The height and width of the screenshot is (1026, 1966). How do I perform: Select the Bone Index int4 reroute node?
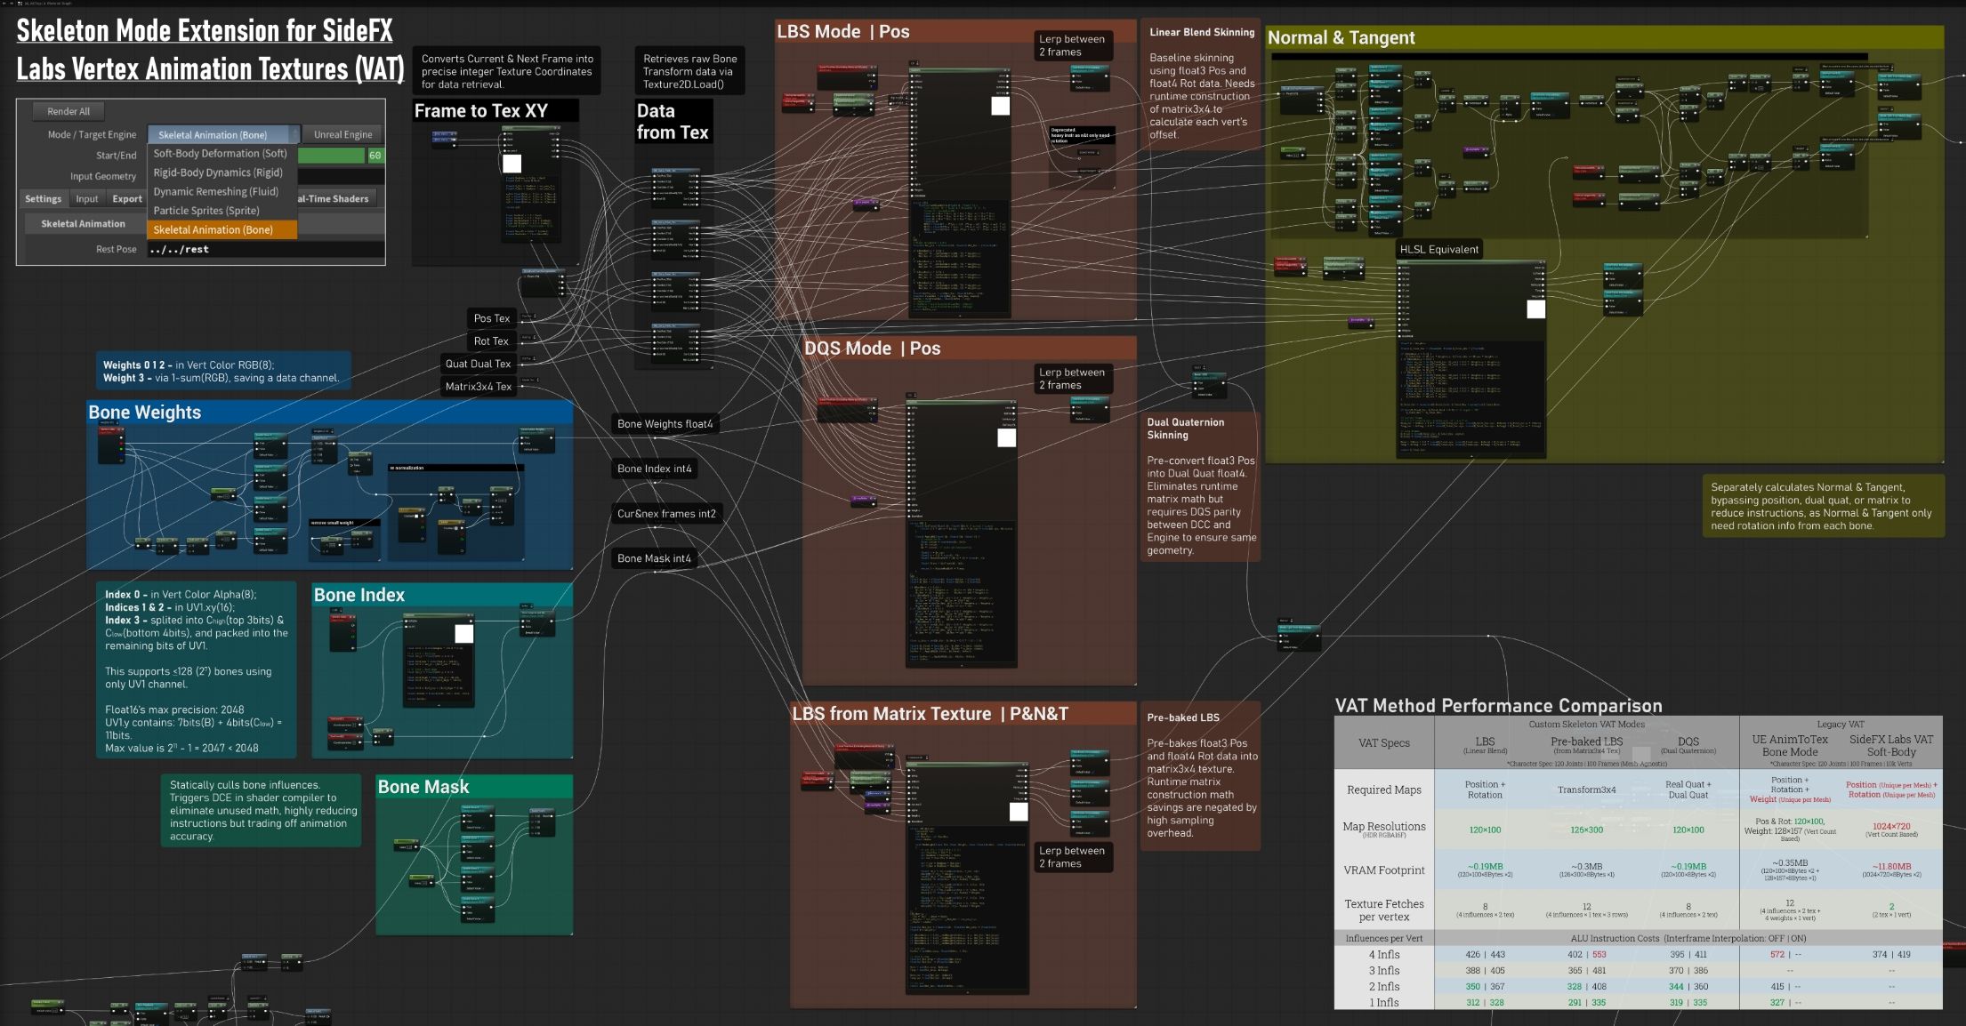(655, 469)
